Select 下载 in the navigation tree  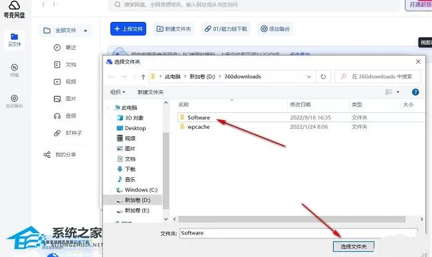126,169
